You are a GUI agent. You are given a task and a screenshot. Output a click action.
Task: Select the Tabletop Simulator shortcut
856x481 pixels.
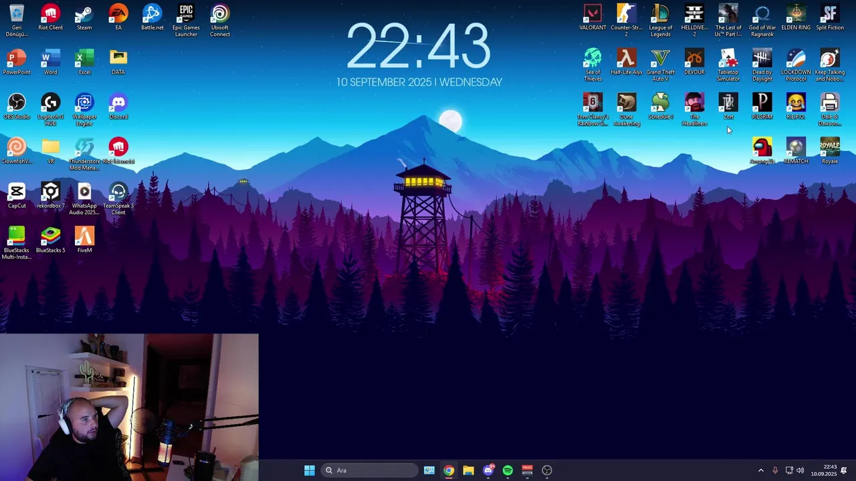point(728,65)
